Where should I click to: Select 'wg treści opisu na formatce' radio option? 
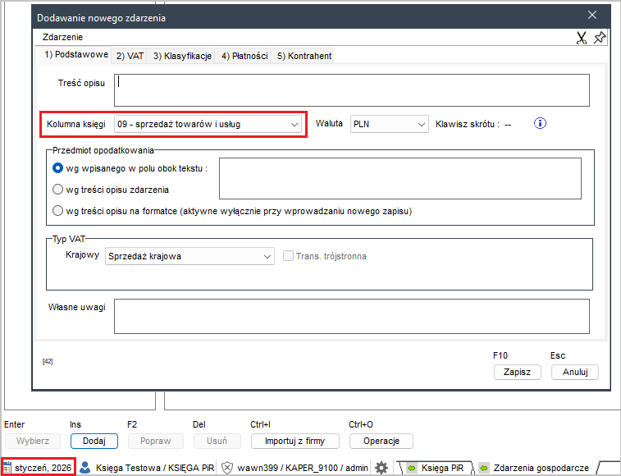pos(58,211)
